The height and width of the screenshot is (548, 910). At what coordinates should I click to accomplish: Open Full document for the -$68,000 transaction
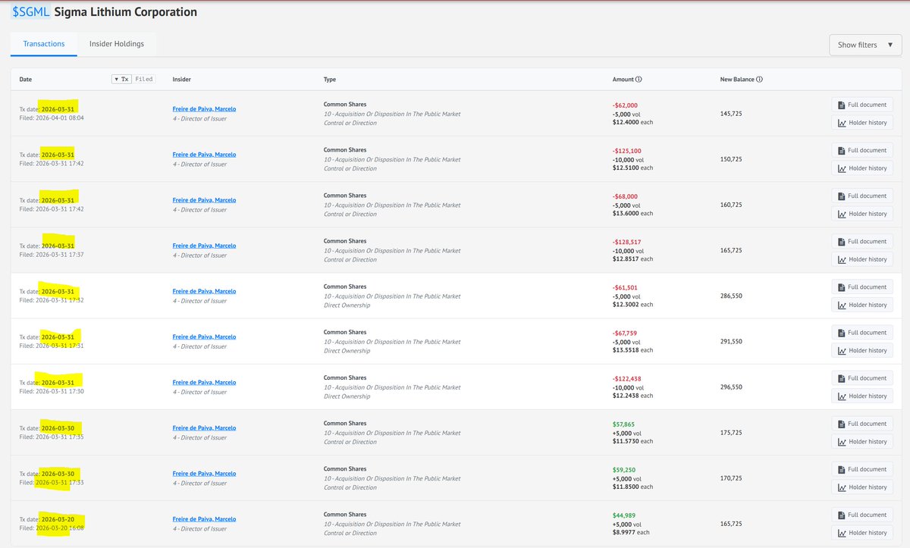coord(862,196)
